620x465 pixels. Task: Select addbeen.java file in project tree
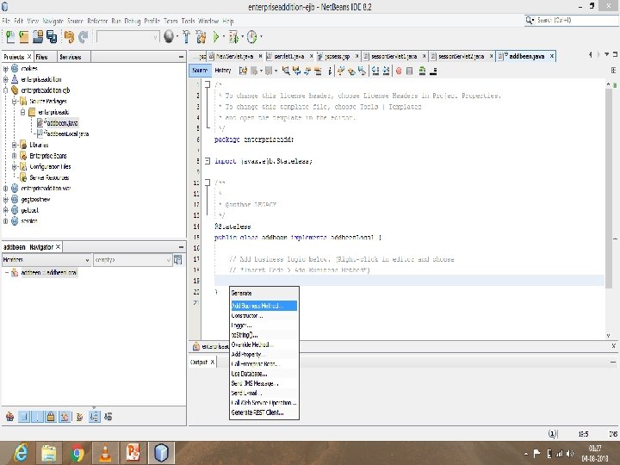pyautogui.click(x=62, y=123)
